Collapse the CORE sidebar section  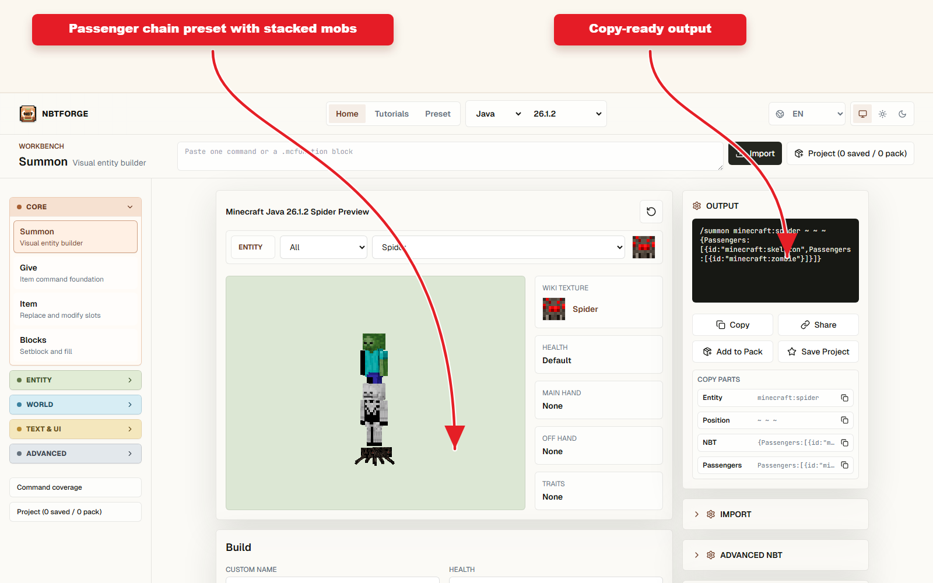click(75, 207)
